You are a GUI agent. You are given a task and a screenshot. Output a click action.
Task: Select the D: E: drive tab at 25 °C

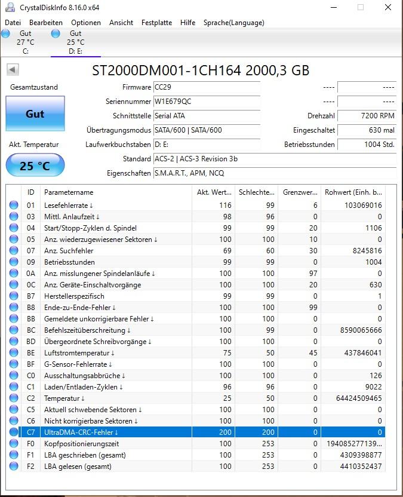pyautogui.click(x=75, y=42)
